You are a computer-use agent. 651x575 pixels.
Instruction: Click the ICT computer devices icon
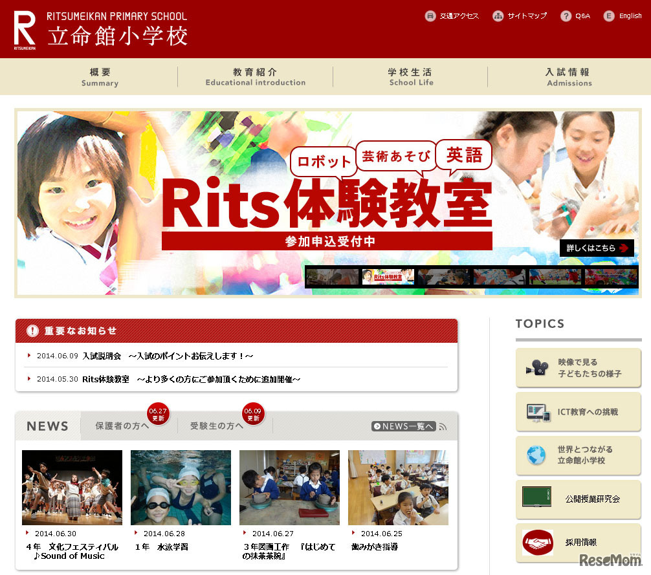pyautogui.click(x=538, y=413)
